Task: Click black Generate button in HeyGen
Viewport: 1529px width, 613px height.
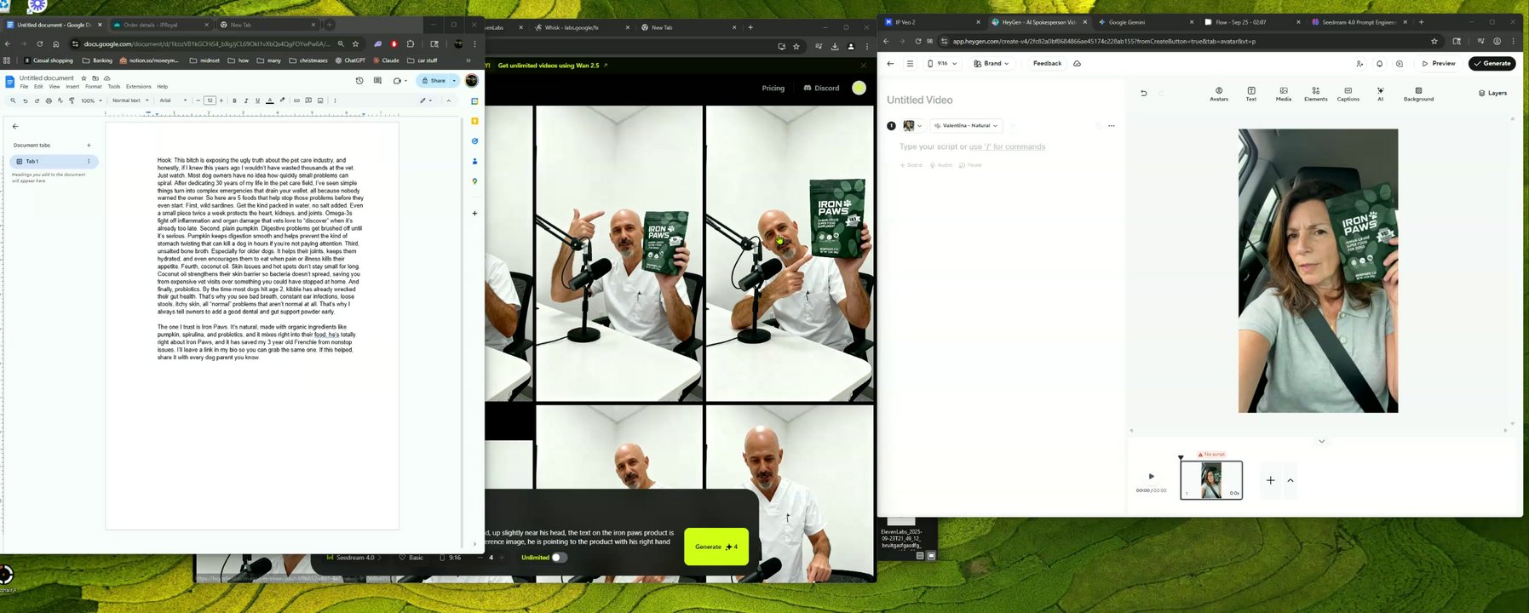Action: [1492, 64]
